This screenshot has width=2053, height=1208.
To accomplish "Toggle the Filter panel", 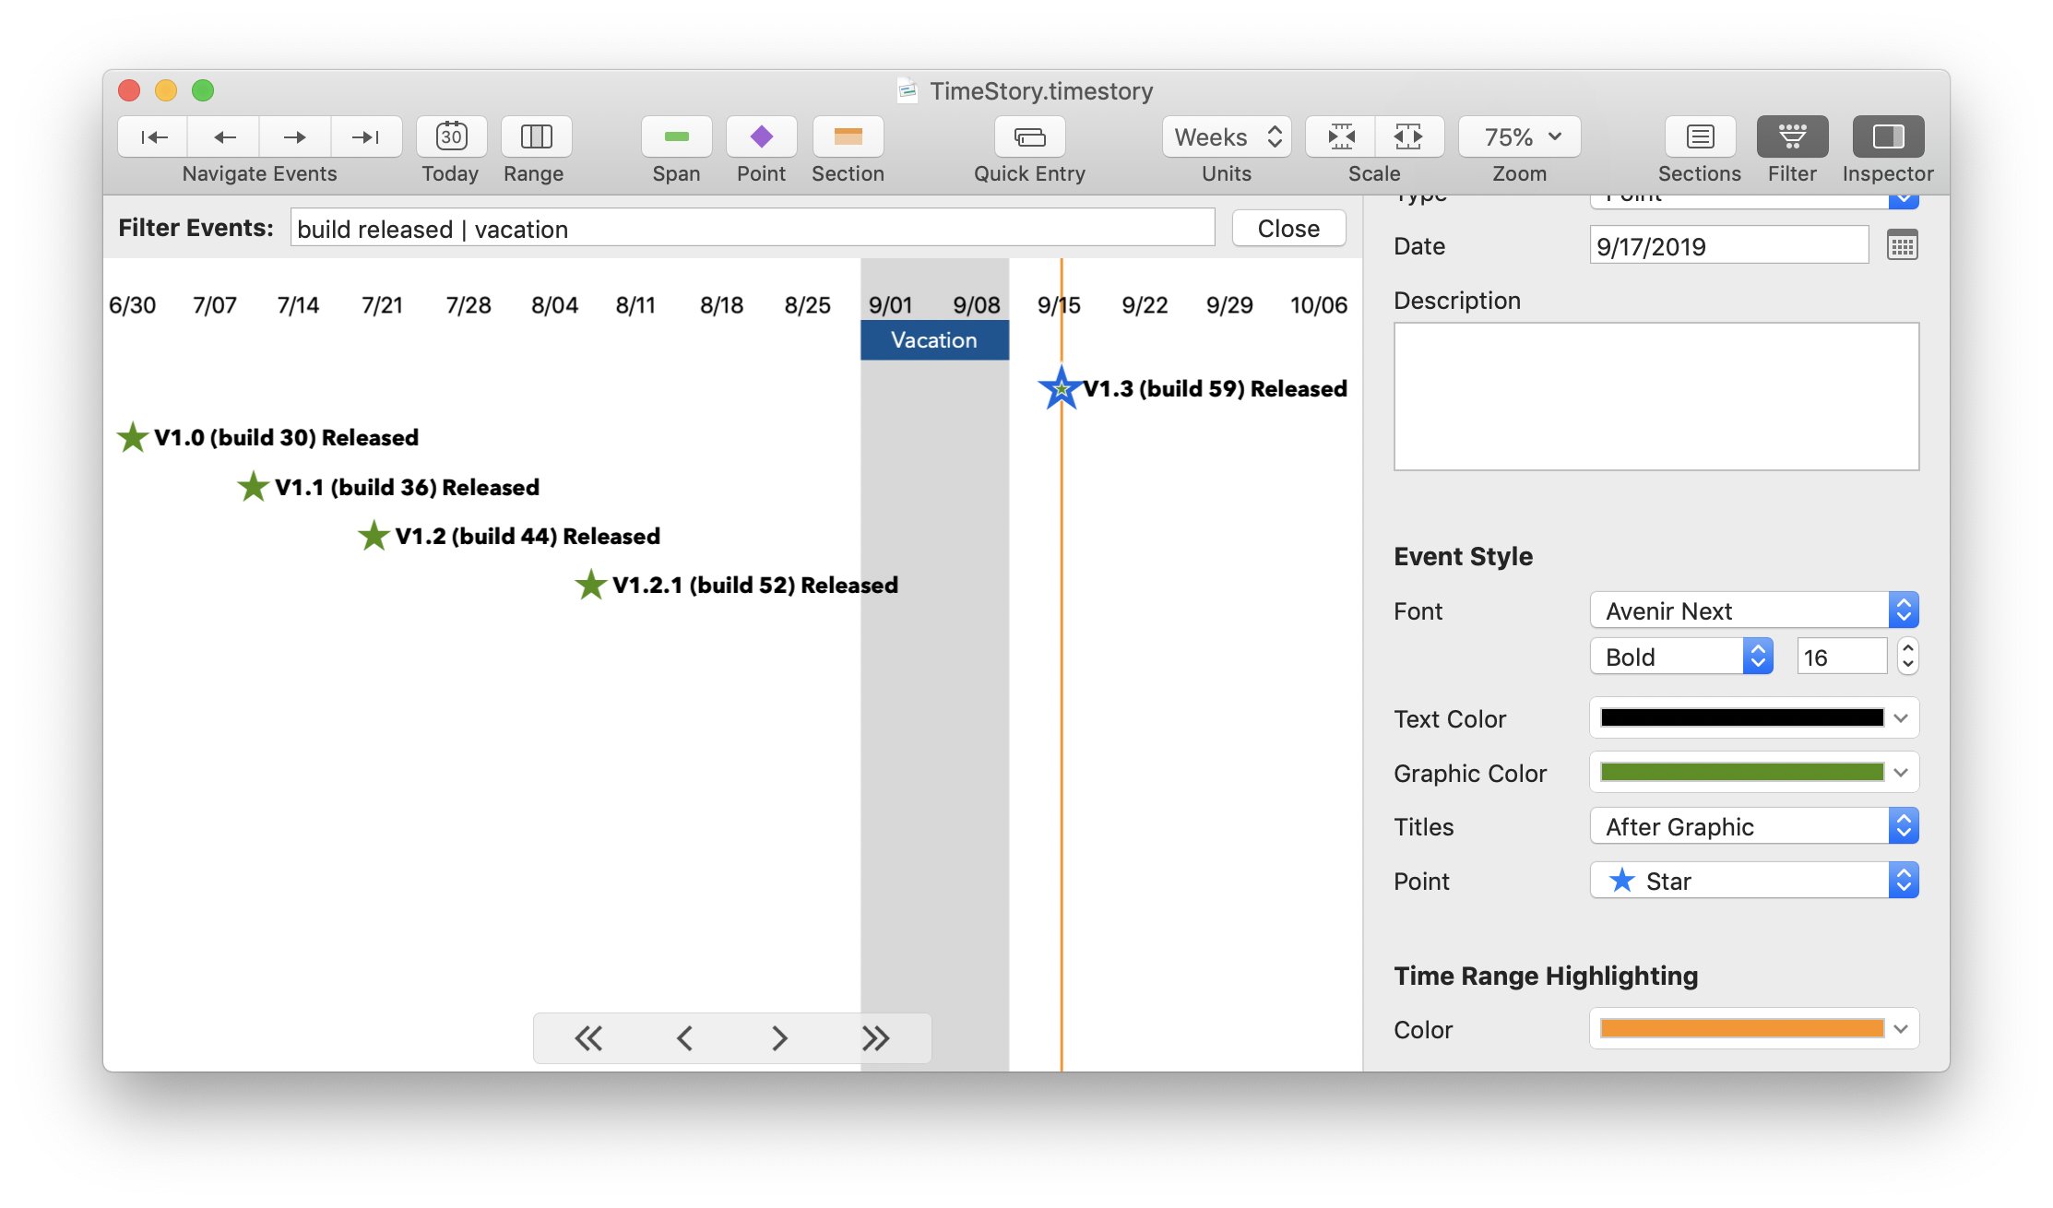I will pyautogui.click(x=1791, y=136).
